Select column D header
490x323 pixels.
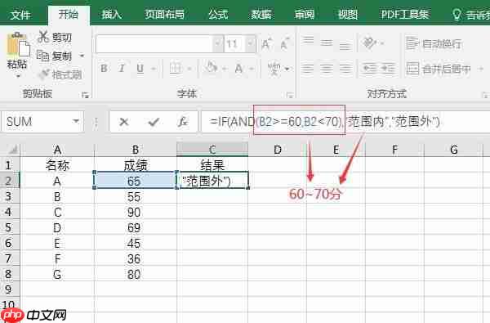pos(278,150)
